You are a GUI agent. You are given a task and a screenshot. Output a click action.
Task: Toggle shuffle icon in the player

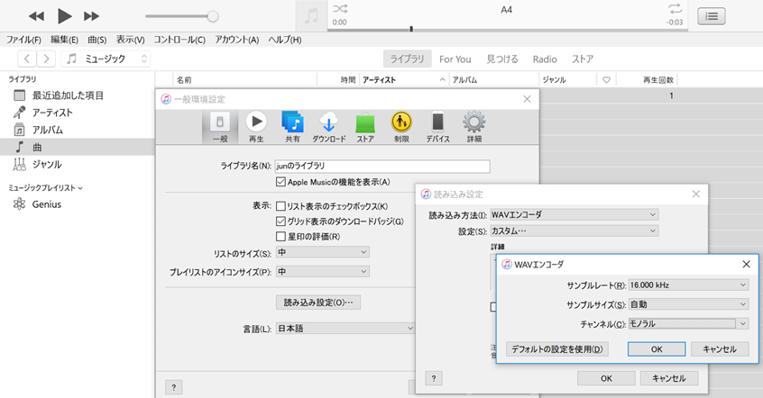340,8
